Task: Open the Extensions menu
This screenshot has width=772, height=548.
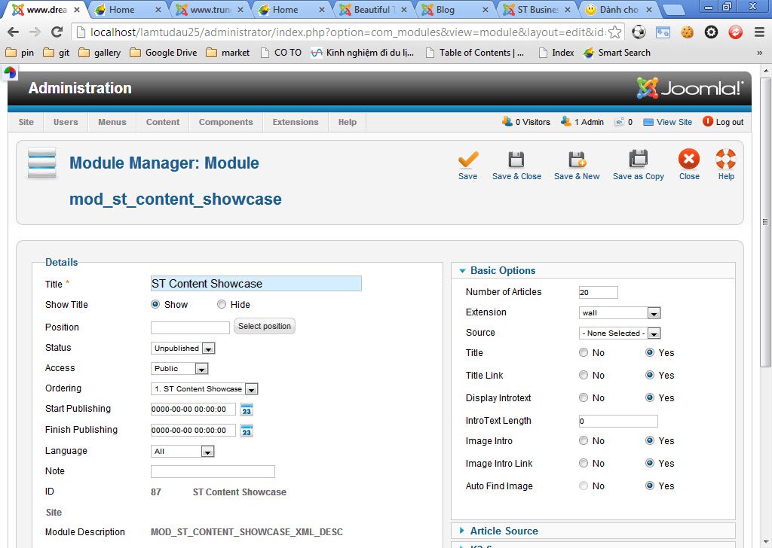Action: click(x=296, y=122)
